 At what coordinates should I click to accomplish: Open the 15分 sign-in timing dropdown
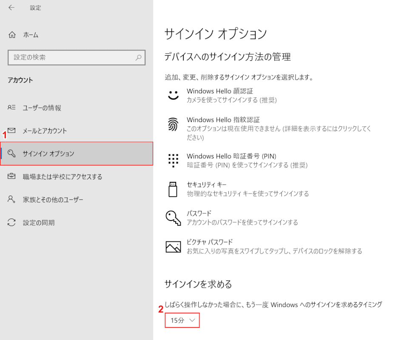pos(182,320)
